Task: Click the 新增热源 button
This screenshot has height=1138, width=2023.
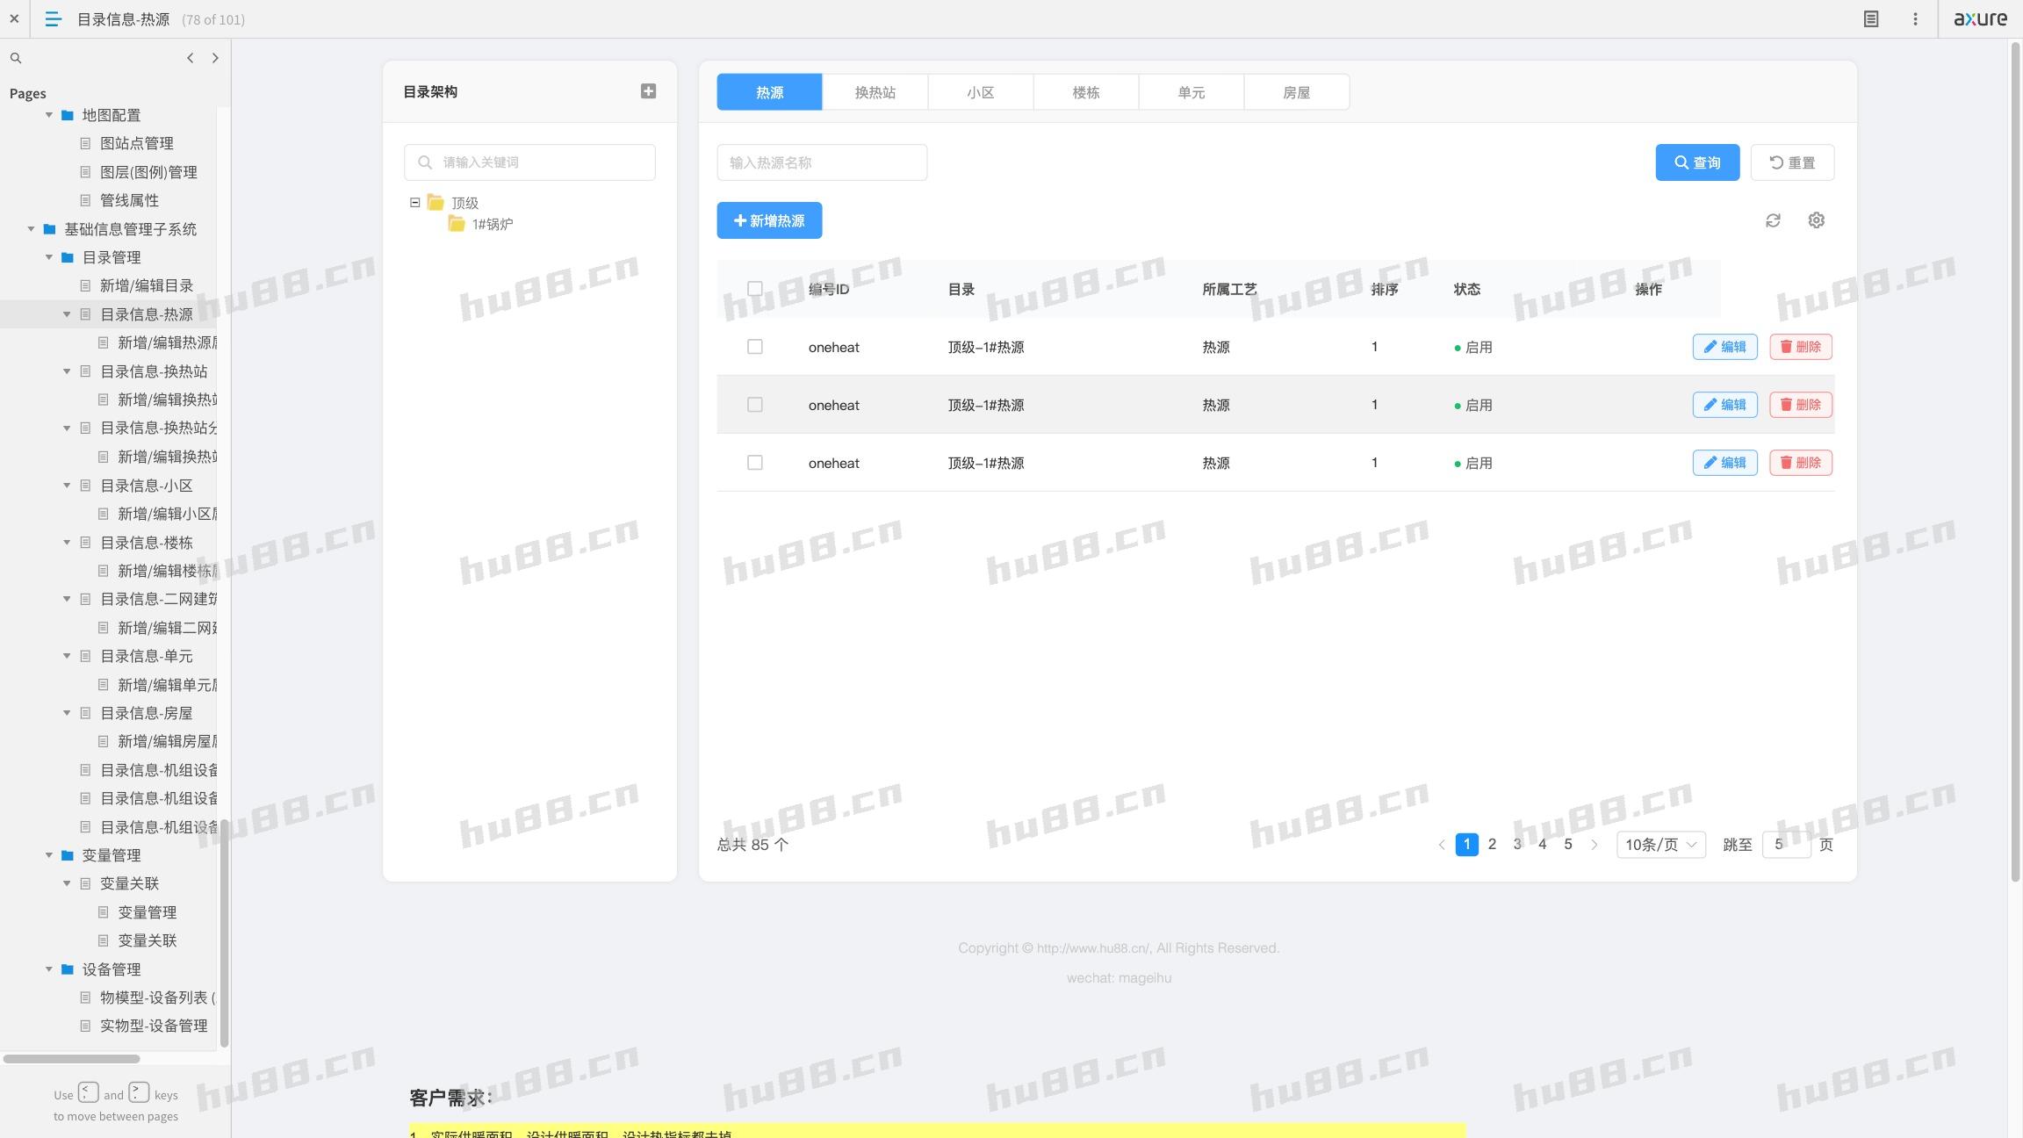Action: point(769,220)
